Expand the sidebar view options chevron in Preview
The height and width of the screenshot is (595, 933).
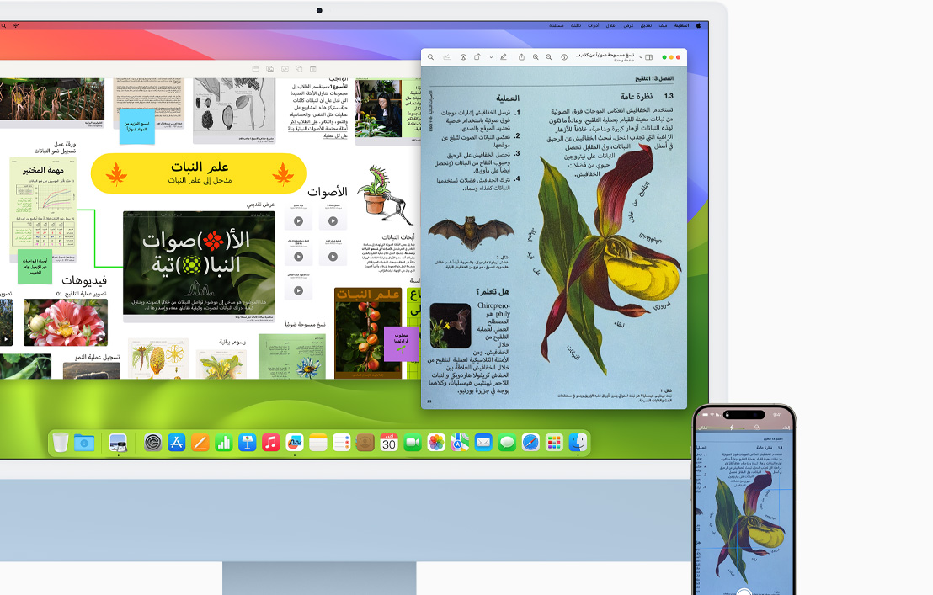pos(641,58)
